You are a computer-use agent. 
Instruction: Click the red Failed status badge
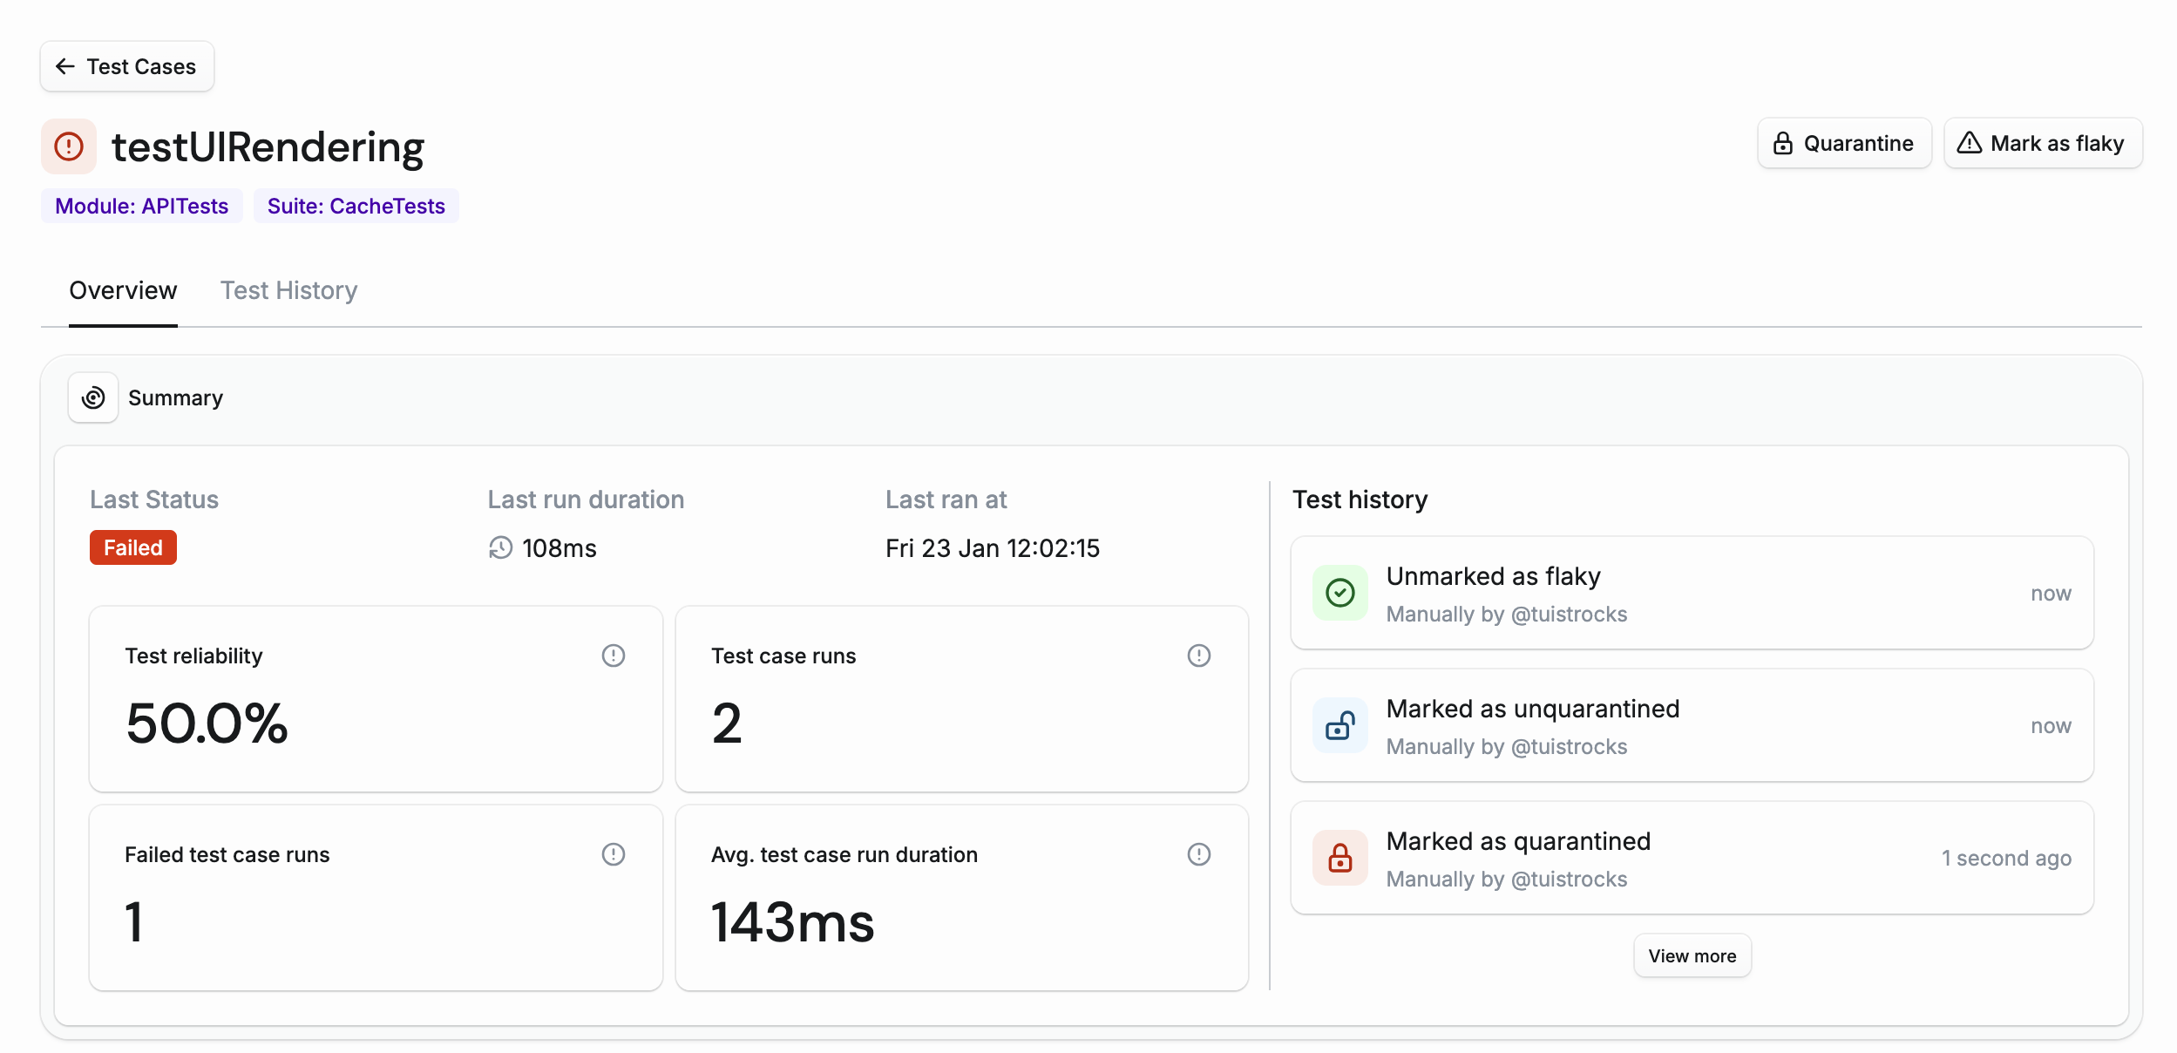132,547
